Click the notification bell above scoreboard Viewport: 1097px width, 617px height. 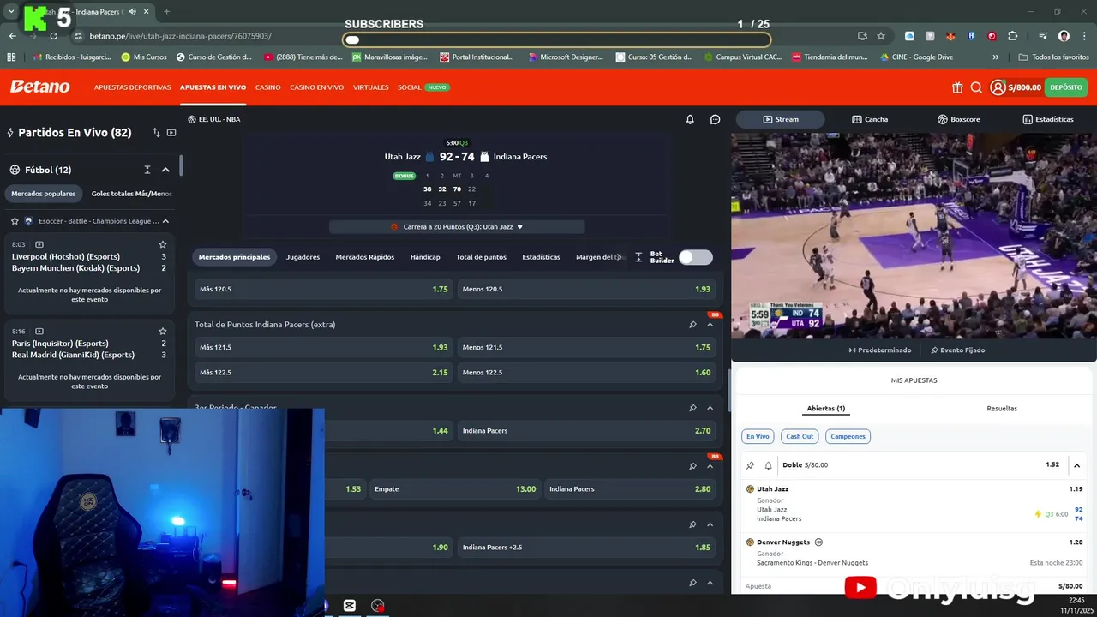pyautogui.click(x=690, y=119)
